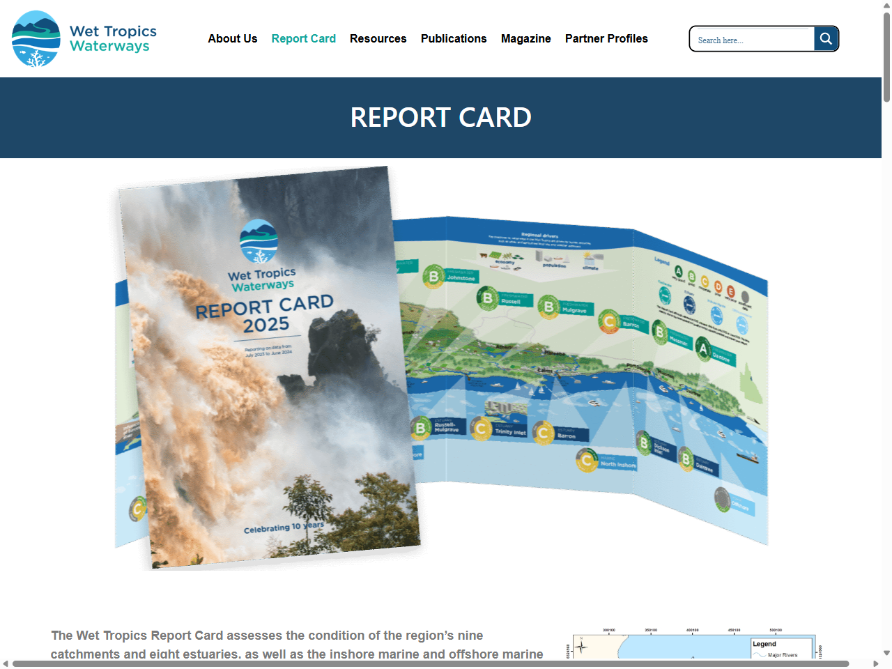Select the highlighted Report Card nav item
892x669 pixels.
click(304, 38)
